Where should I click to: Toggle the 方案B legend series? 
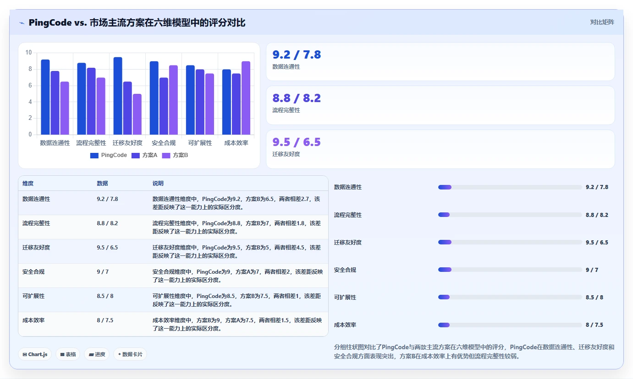click(175, 156)
